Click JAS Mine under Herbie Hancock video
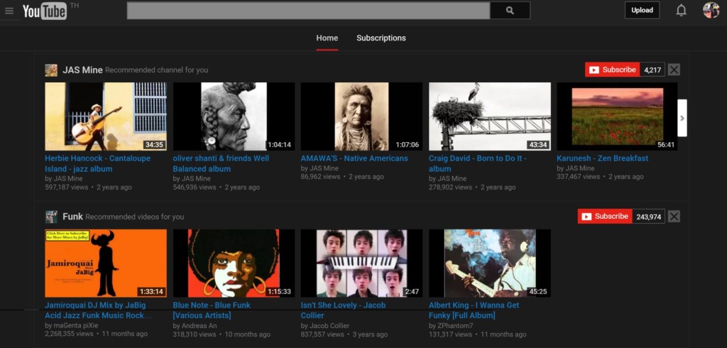Image resolution: width=727 pixels, height=348 pixels. pos(67,179)
